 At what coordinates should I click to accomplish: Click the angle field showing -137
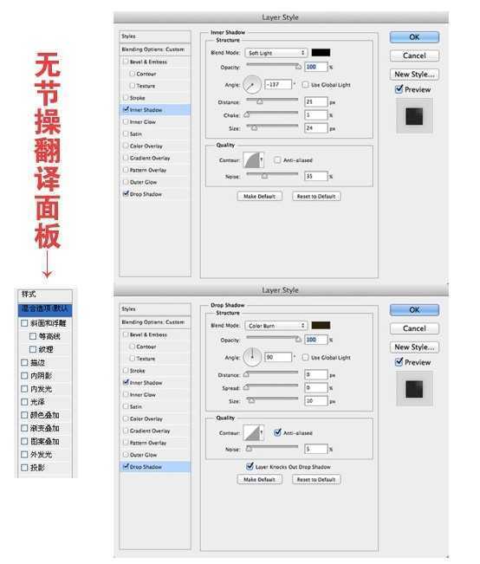coord(278,85)
